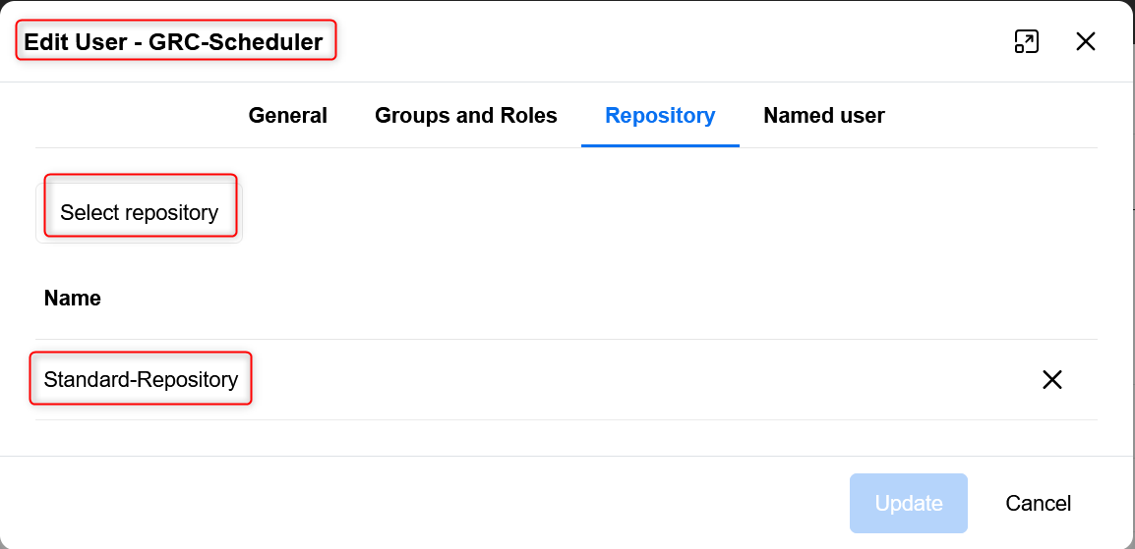Click the Standard-Repository name text
This screenshot has width=1135, height=549.
tap(141, 379)
